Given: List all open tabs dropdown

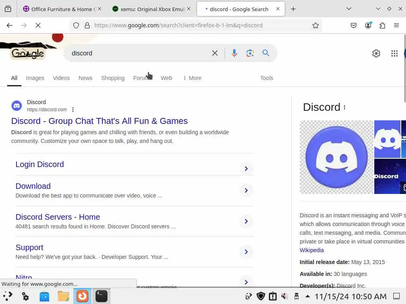Looking at the screenshot, I should (x=349, y=9).
